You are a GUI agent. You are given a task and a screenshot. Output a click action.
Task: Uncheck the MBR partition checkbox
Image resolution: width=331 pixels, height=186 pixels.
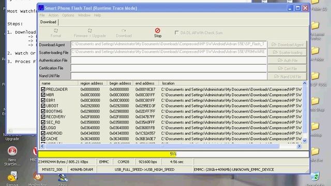[43, 95]
